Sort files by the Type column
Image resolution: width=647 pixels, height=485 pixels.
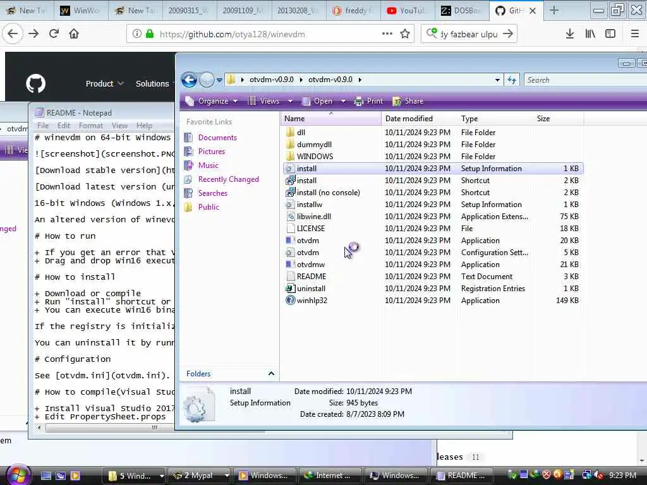[x=495, y=118]
